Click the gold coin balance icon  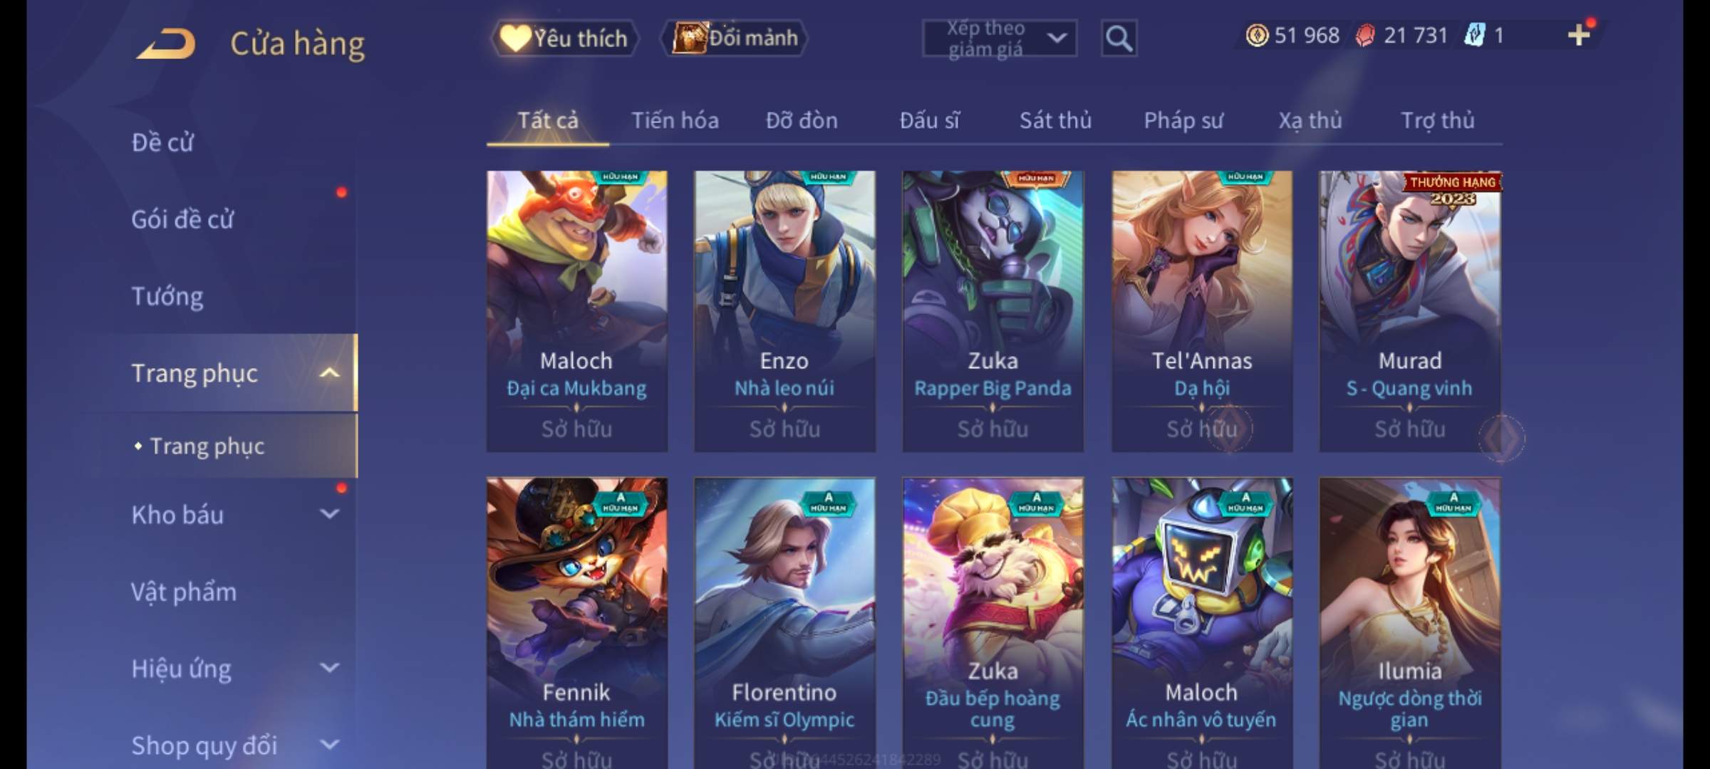pos(1257,35)
